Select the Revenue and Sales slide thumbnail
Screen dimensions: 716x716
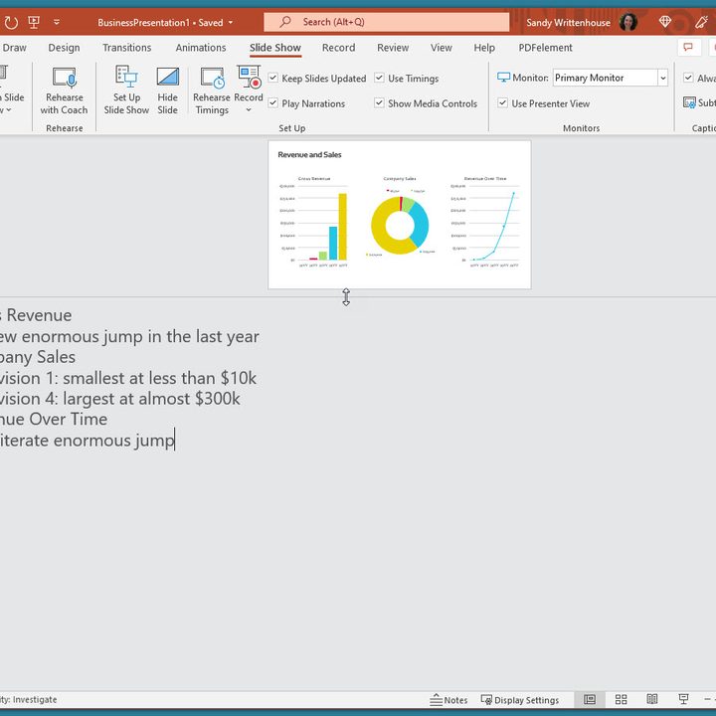tap(400, 215)
